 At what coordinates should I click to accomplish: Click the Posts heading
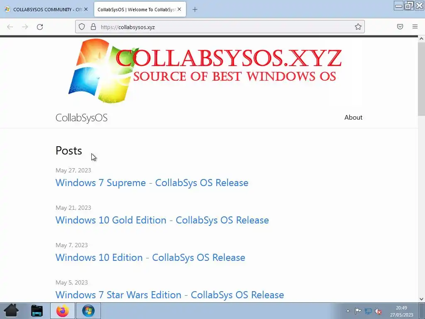pos(68,150)
